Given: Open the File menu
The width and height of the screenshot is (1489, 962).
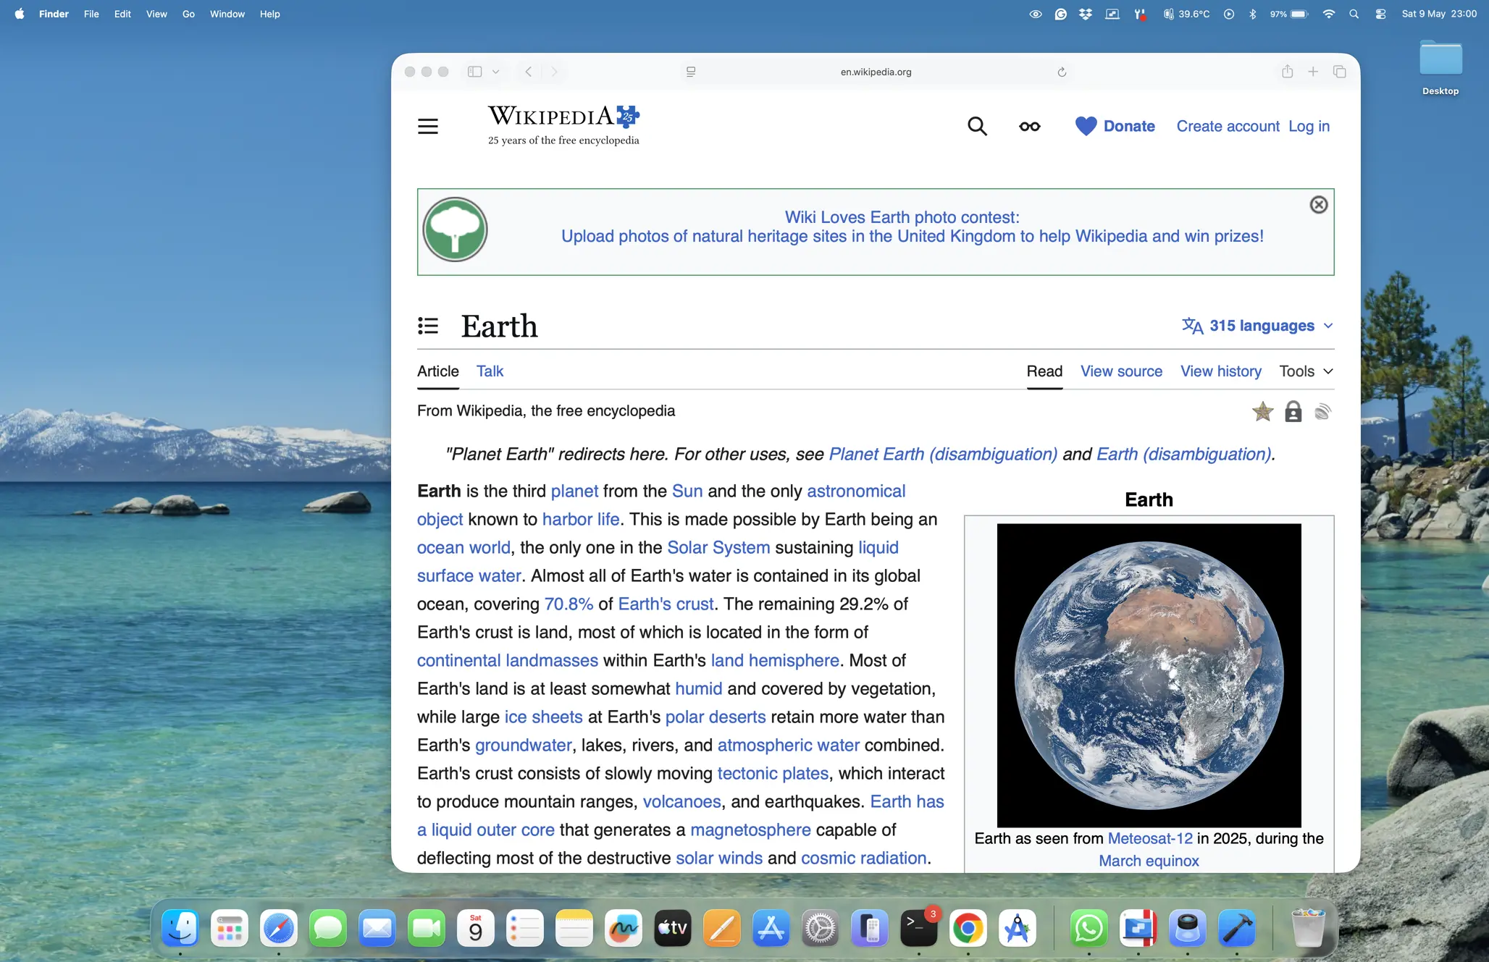Looking at the screenshot, I should pyautogui.click(x=91, y=14).
